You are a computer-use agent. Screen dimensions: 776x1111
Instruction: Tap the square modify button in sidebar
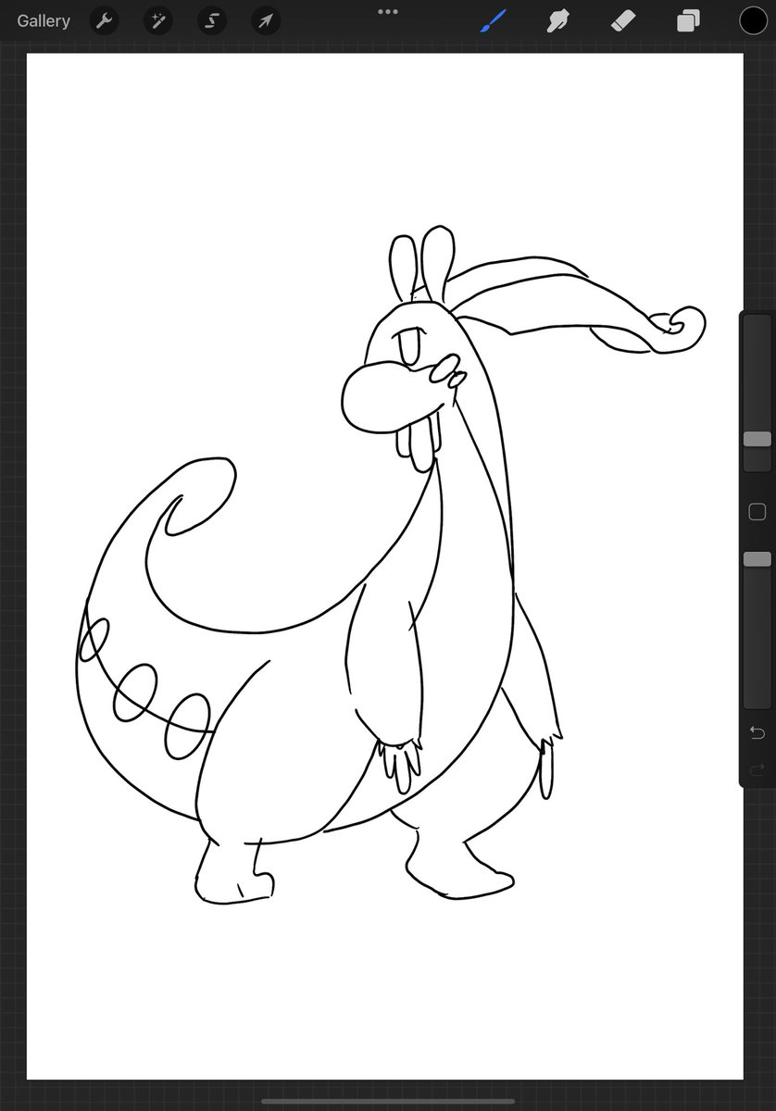pyautogui.click(x=757, y=512)
